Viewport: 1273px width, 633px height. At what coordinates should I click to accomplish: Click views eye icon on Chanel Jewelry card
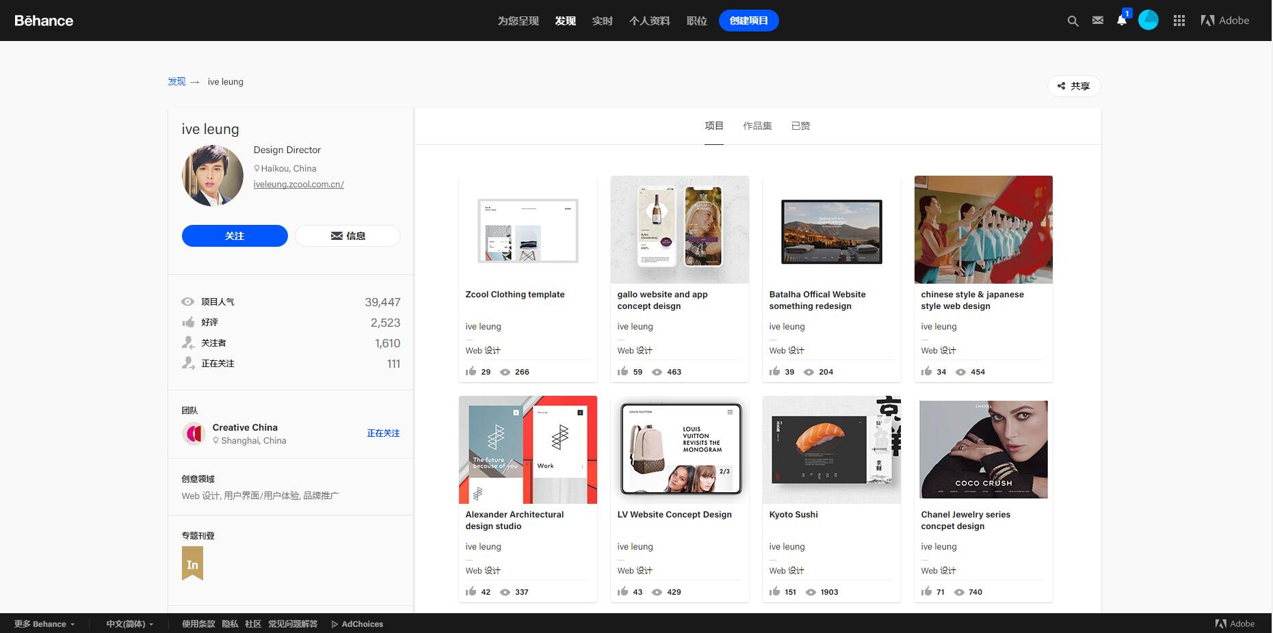click(960, 592)
